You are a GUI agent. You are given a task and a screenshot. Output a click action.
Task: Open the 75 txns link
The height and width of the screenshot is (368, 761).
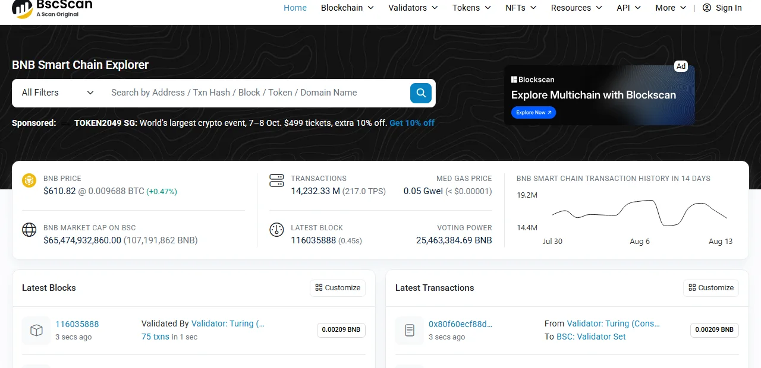point(155,337)
